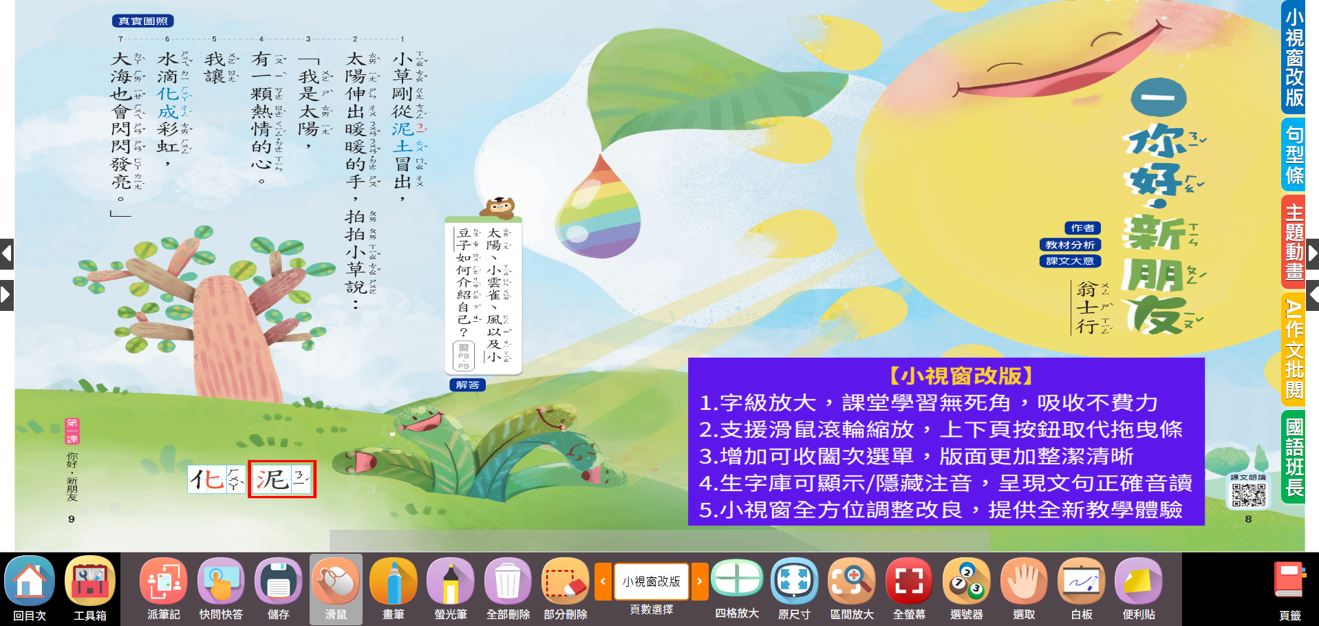1319x626 pixels.
Task: Go to previous page with orange left arrow
Action: click(x=603, y=581)
